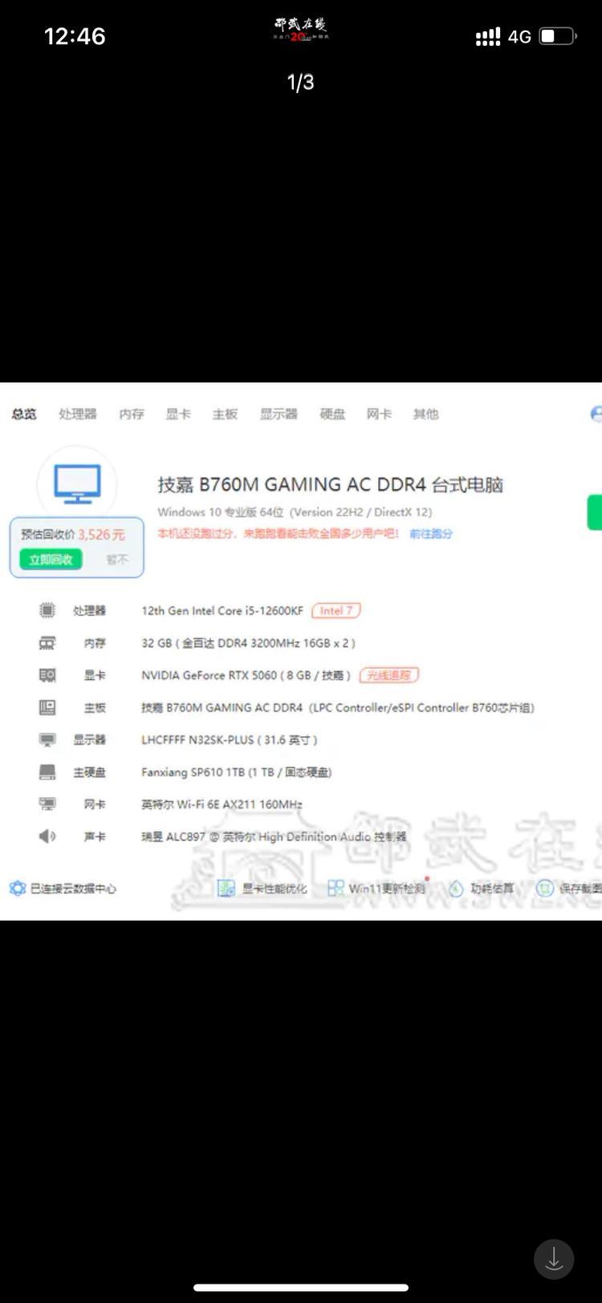Open the 处理器 tab
Viewport: 602px width, 1303px height.
point(77,414)
